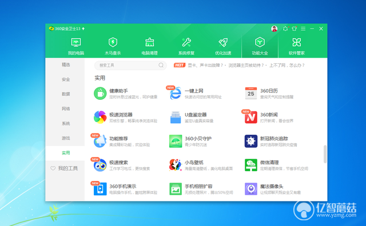The height and width of the screenshot is (226, 366).
Task: Open 我的工具 with heart icon
Action: [x=64, y=168]
